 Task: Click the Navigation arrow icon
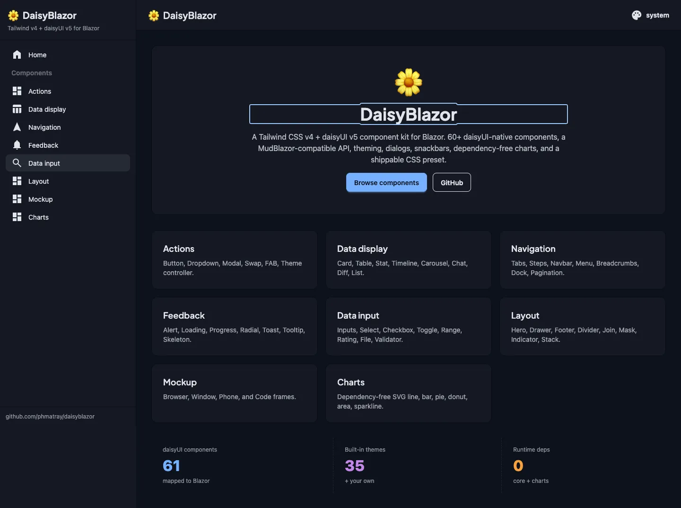pos(17,127)
